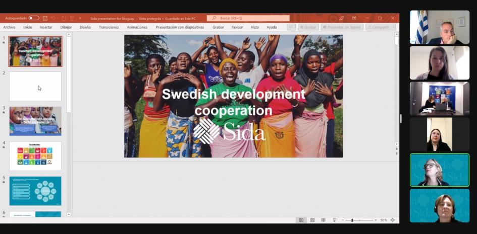Click the Presentar en Teams button
The width and height of the screenshot is (477, 234).
click(x=342, y=27)
